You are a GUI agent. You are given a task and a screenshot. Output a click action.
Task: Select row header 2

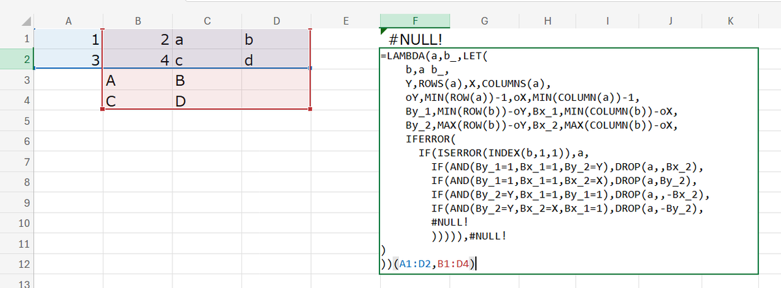click(x=16, y=60)
